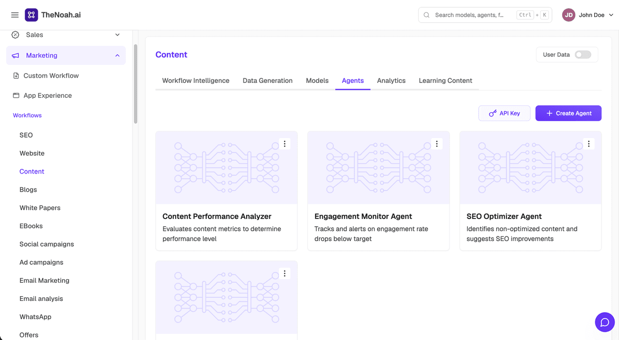
Task: Open the fourth card's three-dot menu in second row
Action: [x=285, y=274]
